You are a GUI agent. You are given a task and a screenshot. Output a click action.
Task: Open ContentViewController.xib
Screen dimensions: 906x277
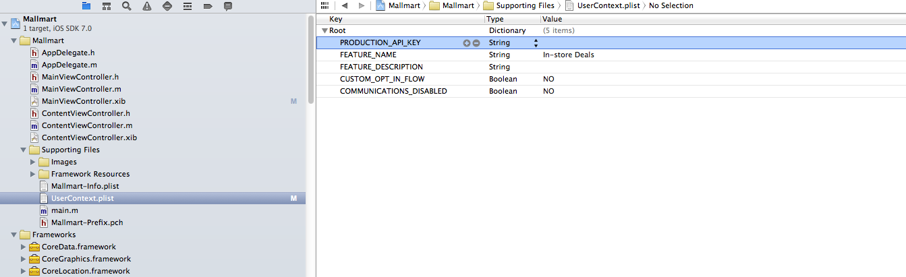click(89, 137)
